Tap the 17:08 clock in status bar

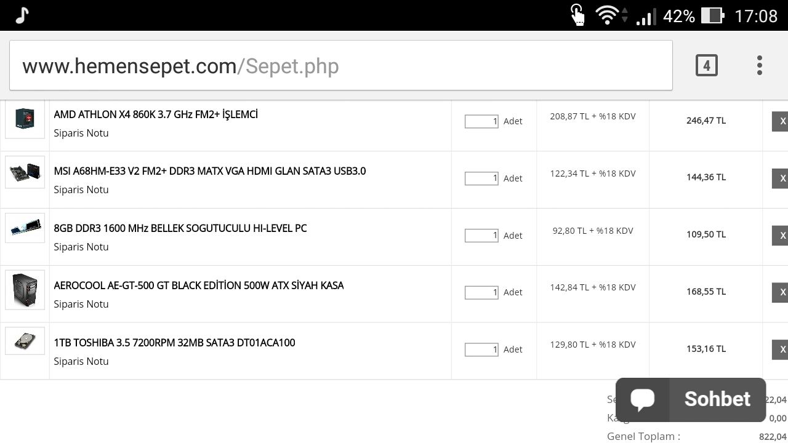pos(756,15)
